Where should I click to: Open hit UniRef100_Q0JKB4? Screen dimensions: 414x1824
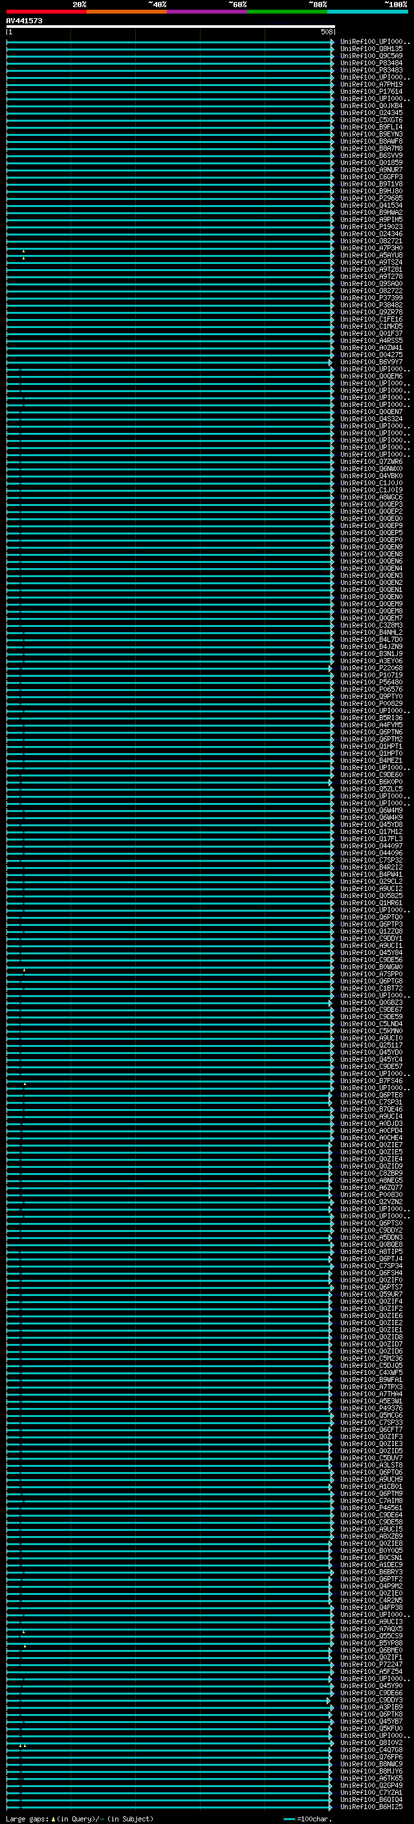371,105
